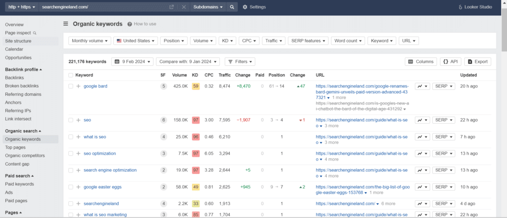Sort by the Traffic column header
This screenshot has width=507, height=218.
tap(224, 75)
